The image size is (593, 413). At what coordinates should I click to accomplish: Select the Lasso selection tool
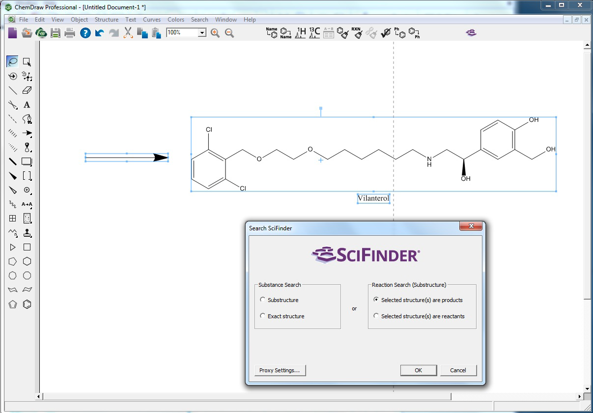(x=13, y=62)
